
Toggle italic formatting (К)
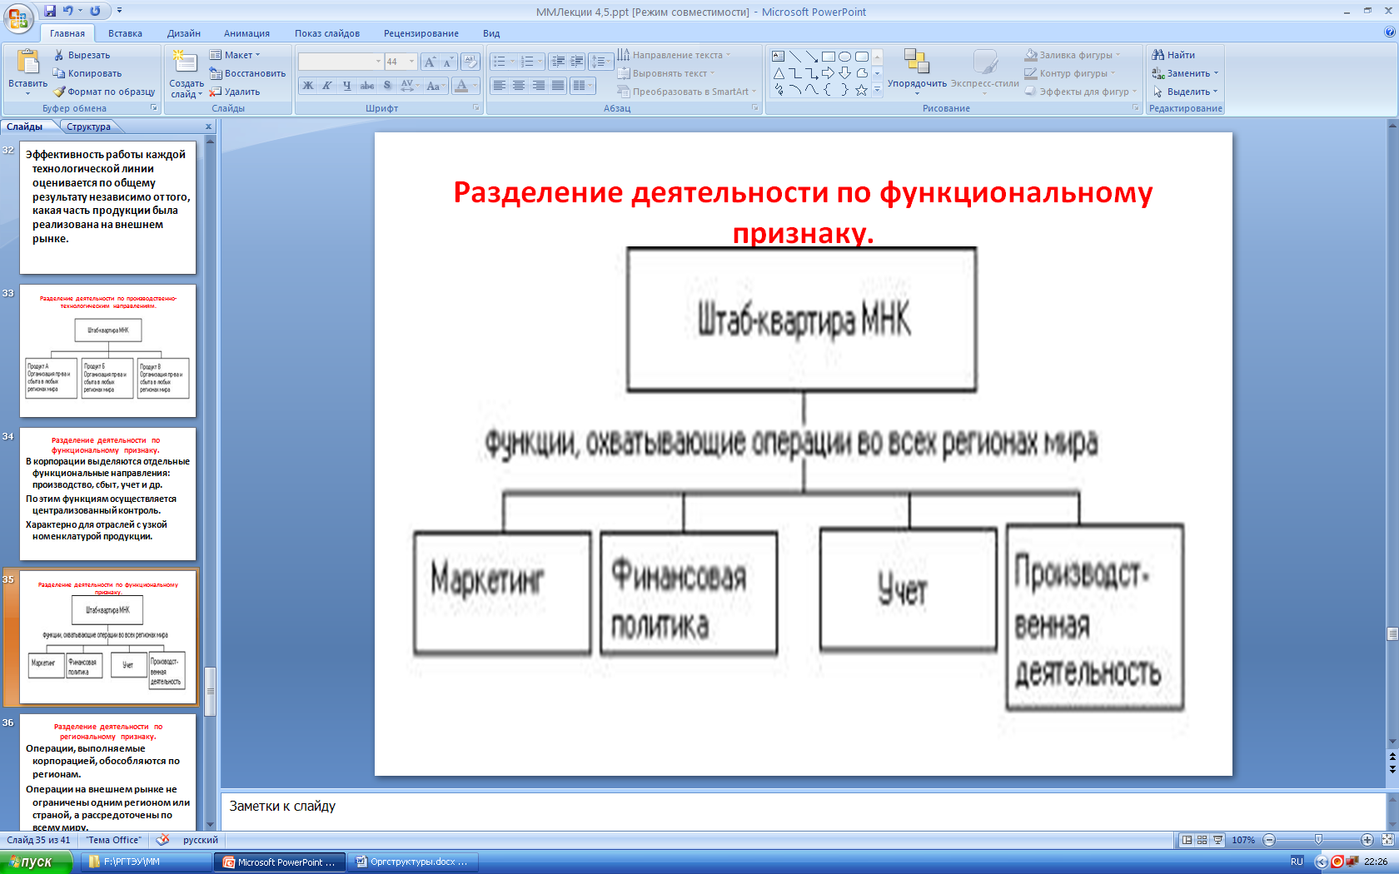[327, 86]
